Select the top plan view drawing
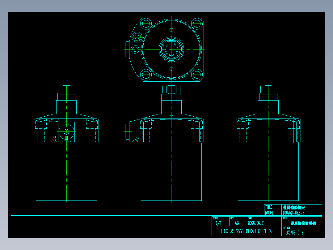Image resolution: width=333 pixels, height=250 pixels. (x=164, y=50)
